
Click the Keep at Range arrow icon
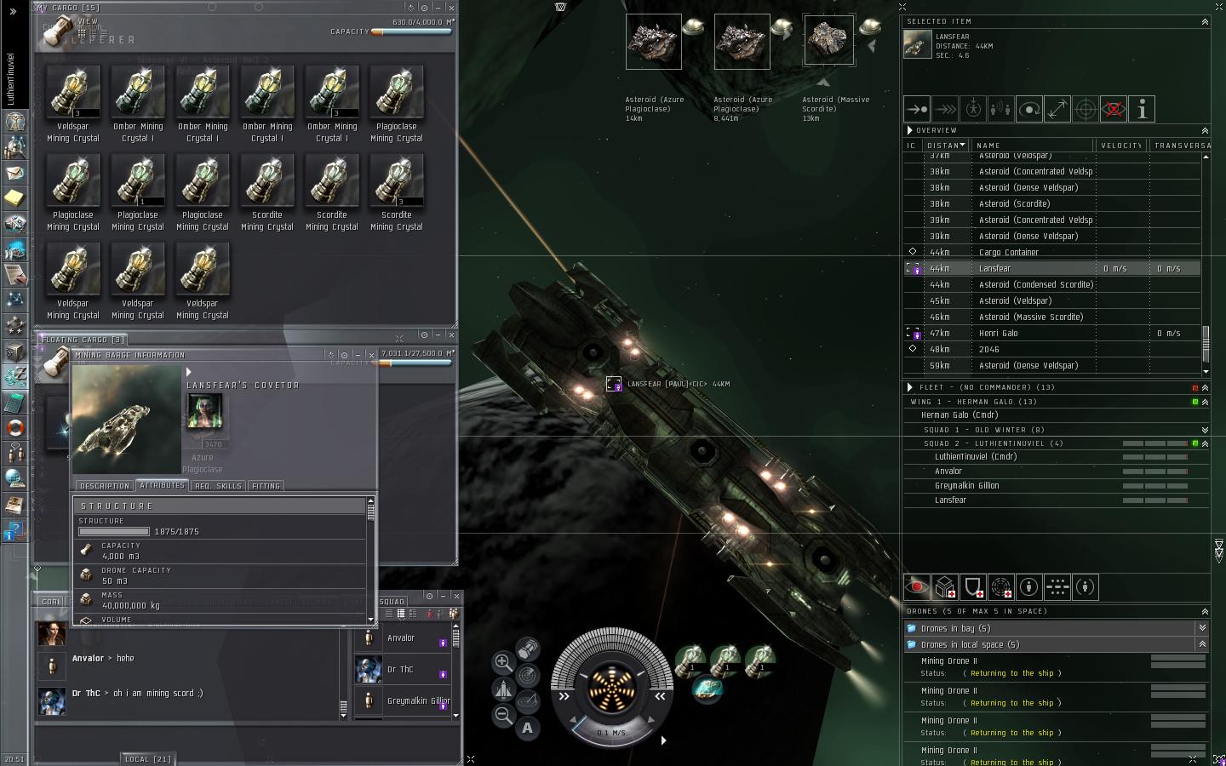click(x=1057, y=109)
